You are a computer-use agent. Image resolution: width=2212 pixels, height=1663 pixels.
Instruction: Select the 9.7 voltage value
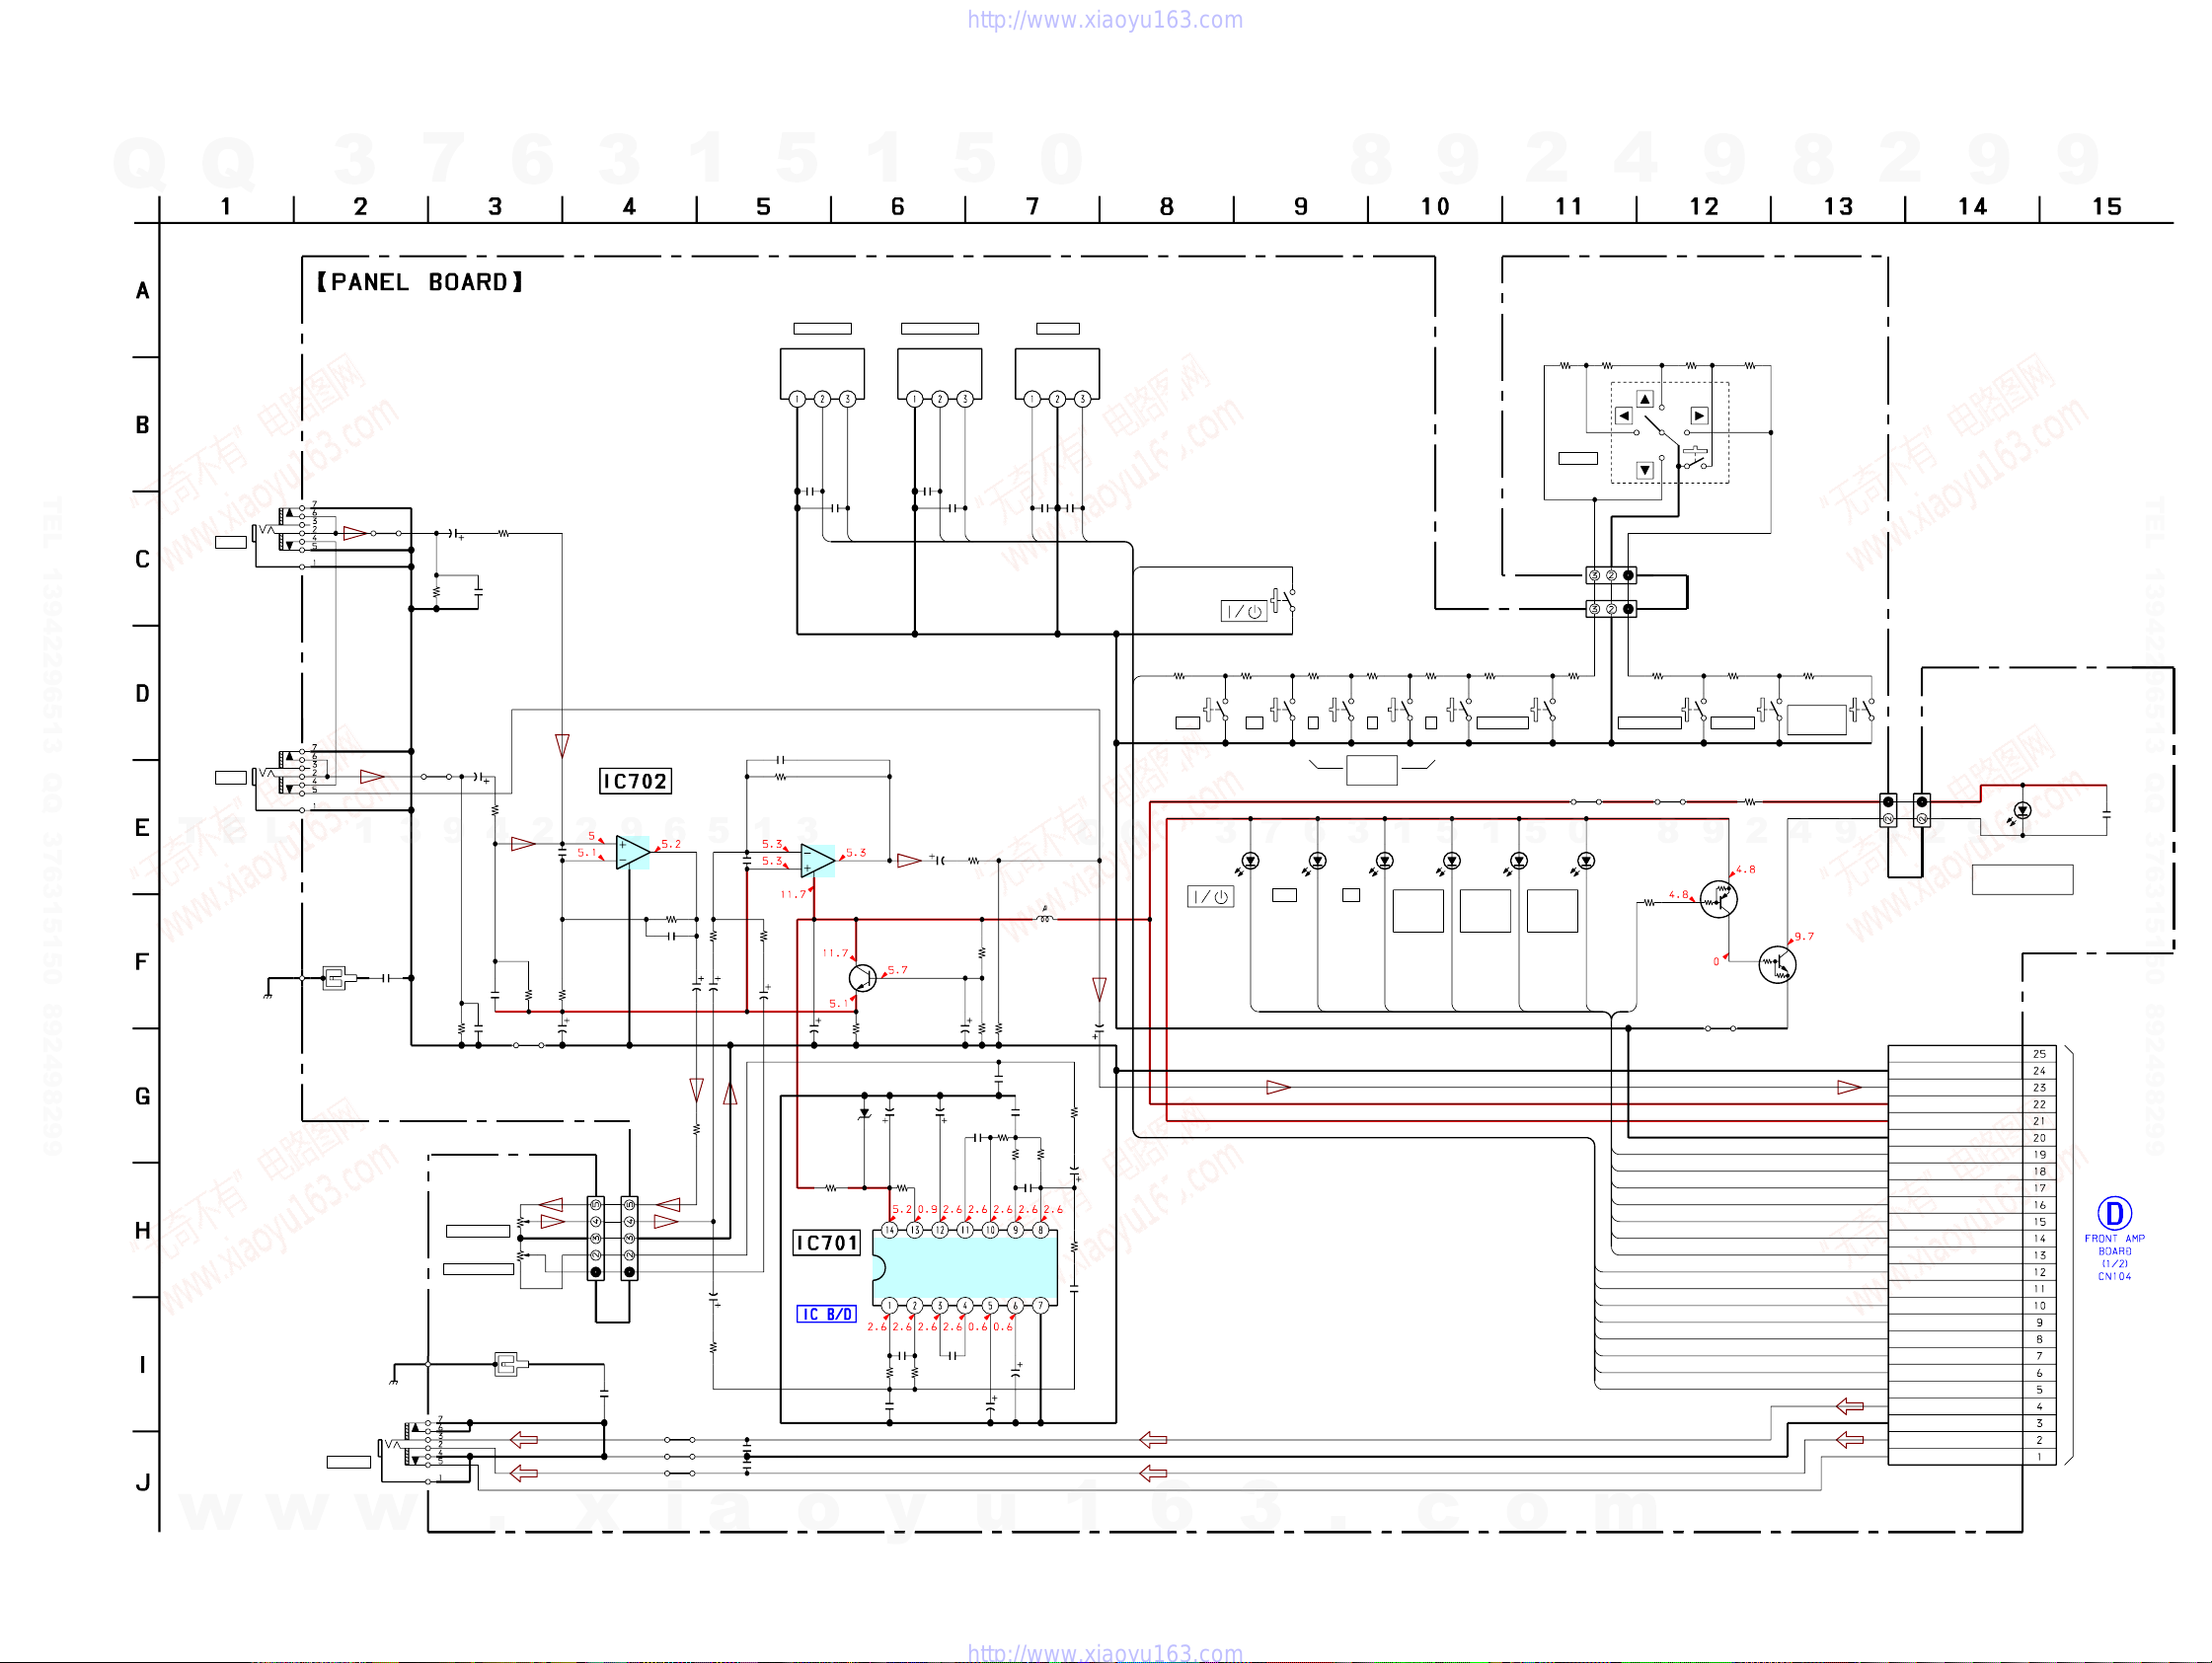(x=1804, y=937)
